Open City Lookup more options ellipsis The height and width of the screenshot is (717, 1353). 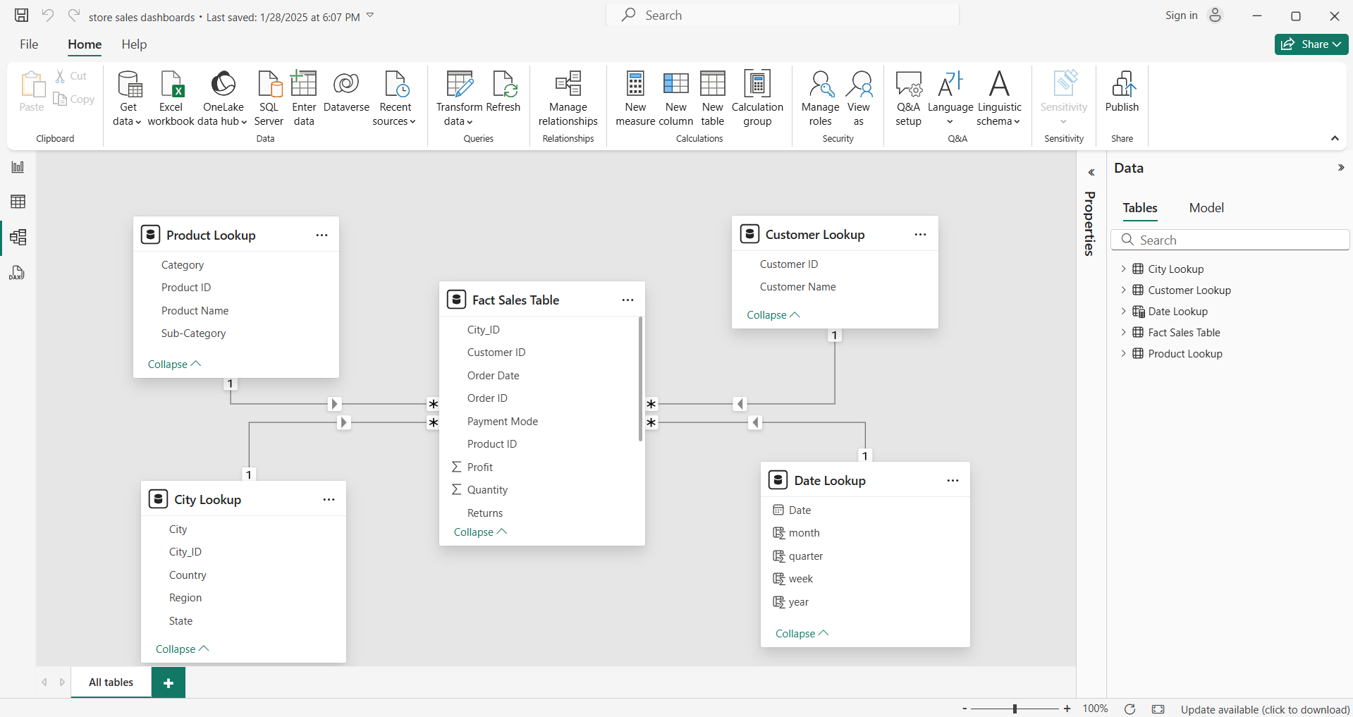(329, 500)
